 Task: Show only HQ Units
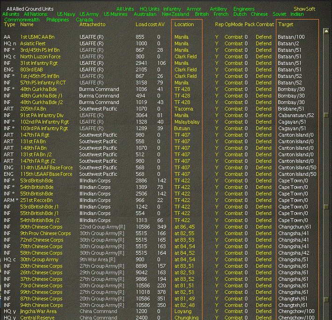(150, 9)
